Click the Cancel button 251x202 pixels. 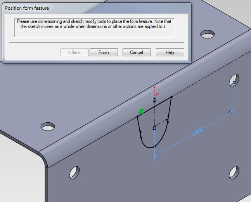(x=137, y=52)
